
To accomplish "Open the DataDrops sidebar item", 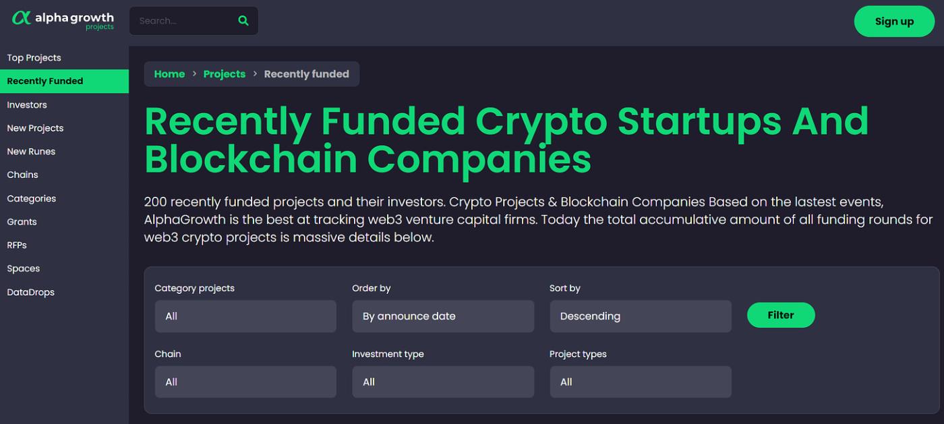I will [30, 293].
